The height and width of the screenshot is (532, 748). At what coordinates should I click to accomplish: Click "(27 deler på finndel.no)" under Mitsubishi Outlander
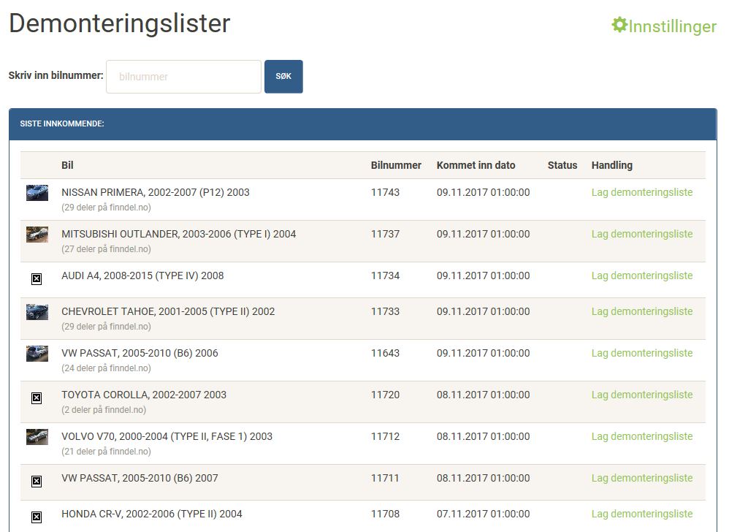coord(106,249)
